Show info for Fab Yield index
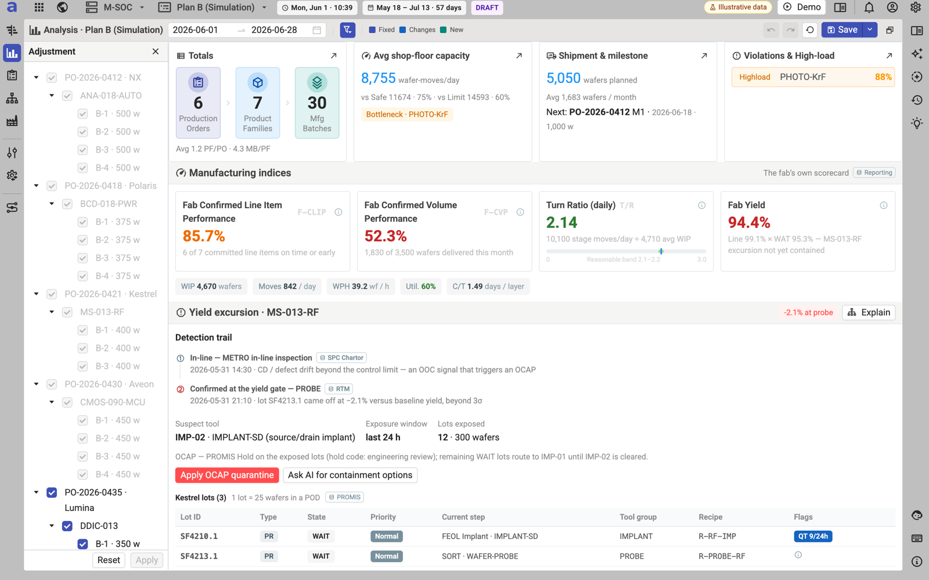929x580 pixels. 883,205
